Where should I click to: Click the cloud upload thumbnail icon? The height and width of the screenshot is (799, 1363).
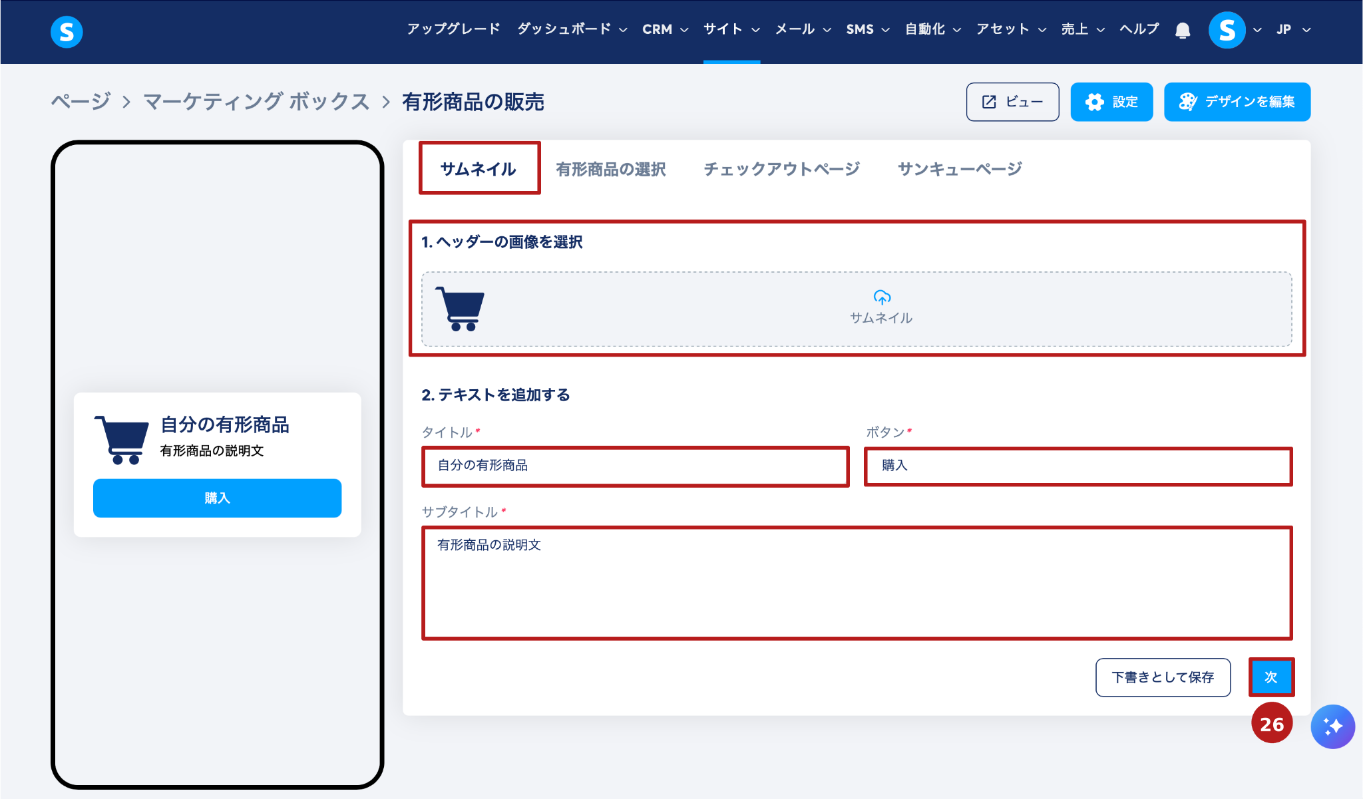click(x=882, y=297)
